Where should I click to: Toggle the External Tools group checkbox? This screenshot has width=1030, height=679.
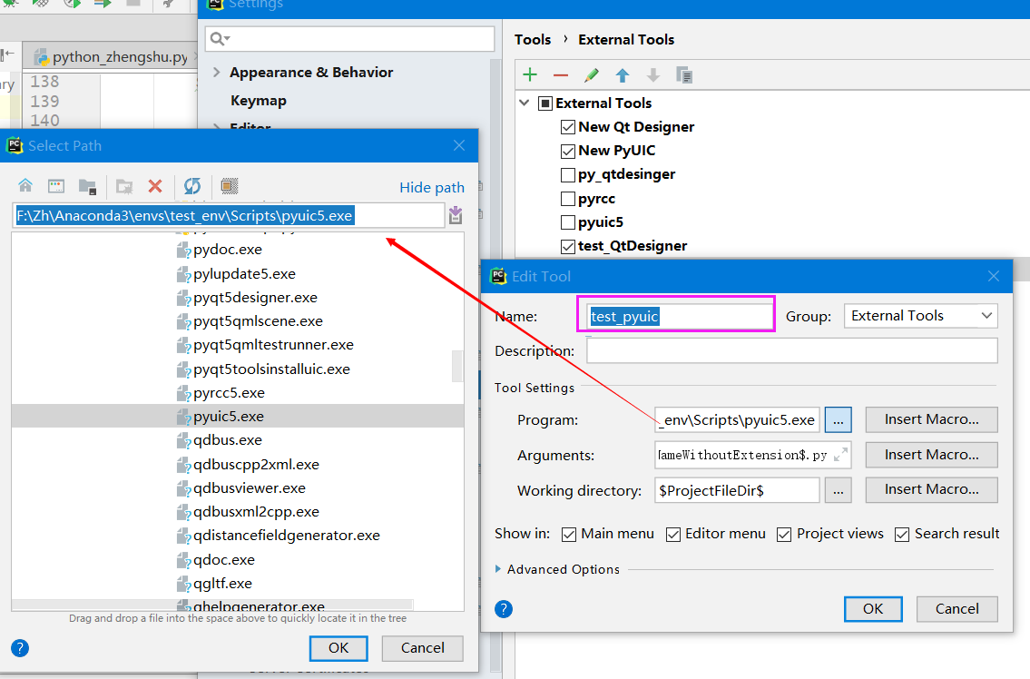point(545,103)
